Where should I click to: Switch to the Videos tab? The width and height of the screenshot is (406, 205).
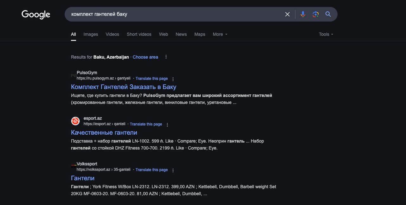point(113,34)
